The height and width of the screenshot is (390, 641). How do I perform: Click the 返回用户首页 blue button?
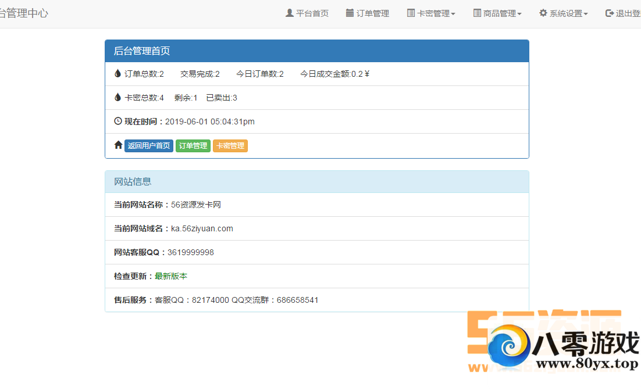tap(149, 145)
